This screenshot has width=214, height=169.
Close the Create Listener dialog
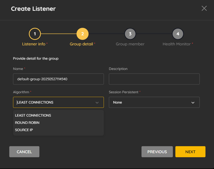[204, 8]
